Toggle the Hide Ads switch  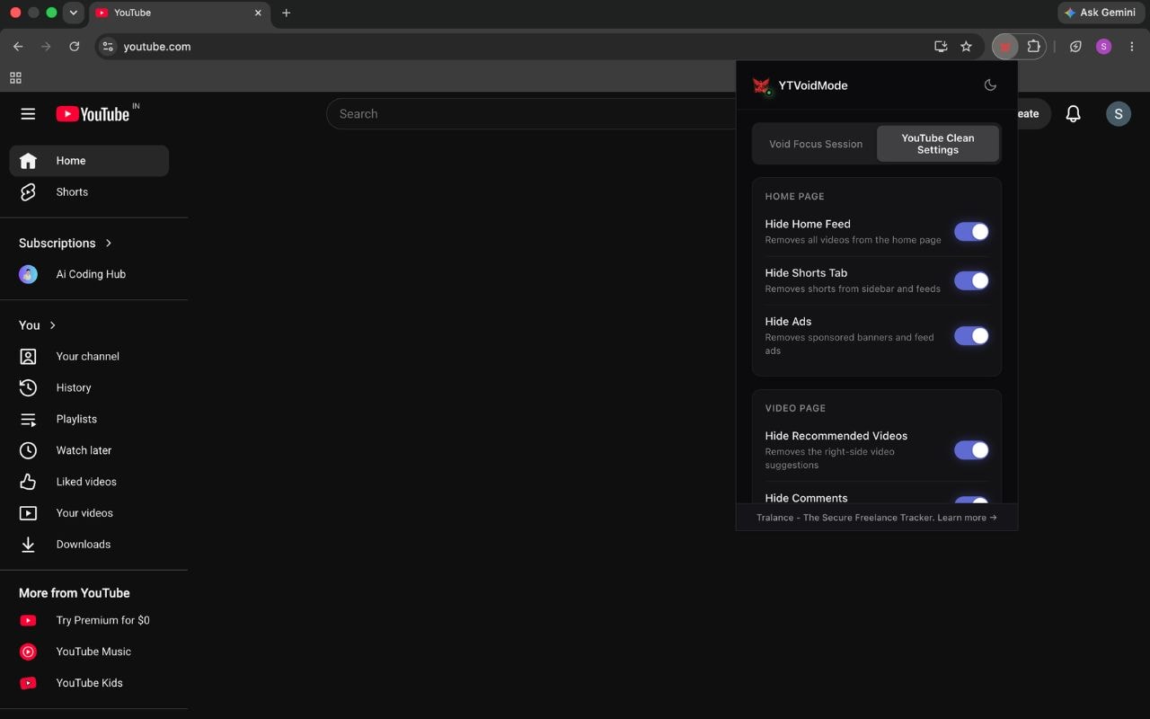tap(971, 335)
